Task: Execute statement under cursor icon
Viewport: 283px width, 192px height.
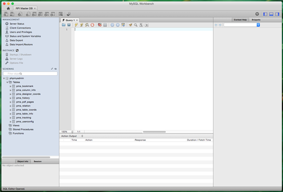Action: click(x=82, y=25)
